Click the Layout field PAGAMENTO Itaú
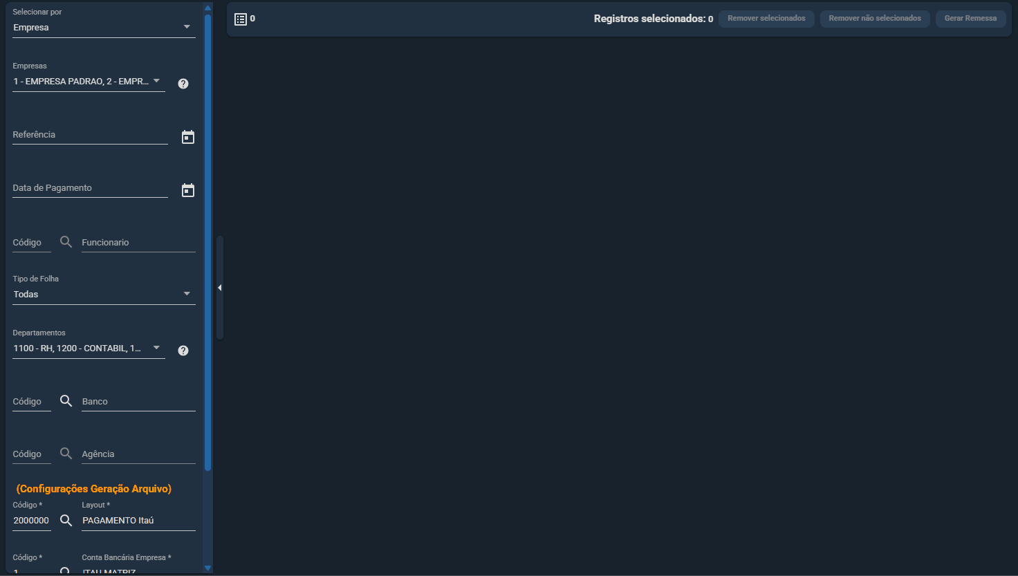Screen dimensions: 1018x576 pos(138,521)
